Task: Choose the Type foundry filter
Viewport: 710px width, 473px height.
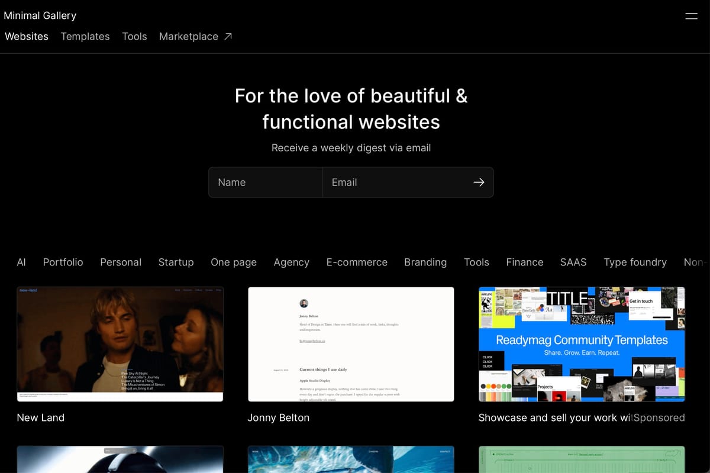Action: click(x=635, y=262)
